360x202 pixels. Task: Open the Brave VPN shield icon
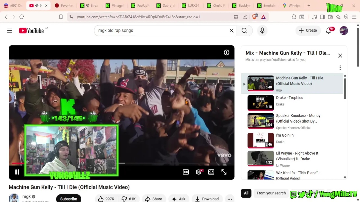tap(346, 17)
